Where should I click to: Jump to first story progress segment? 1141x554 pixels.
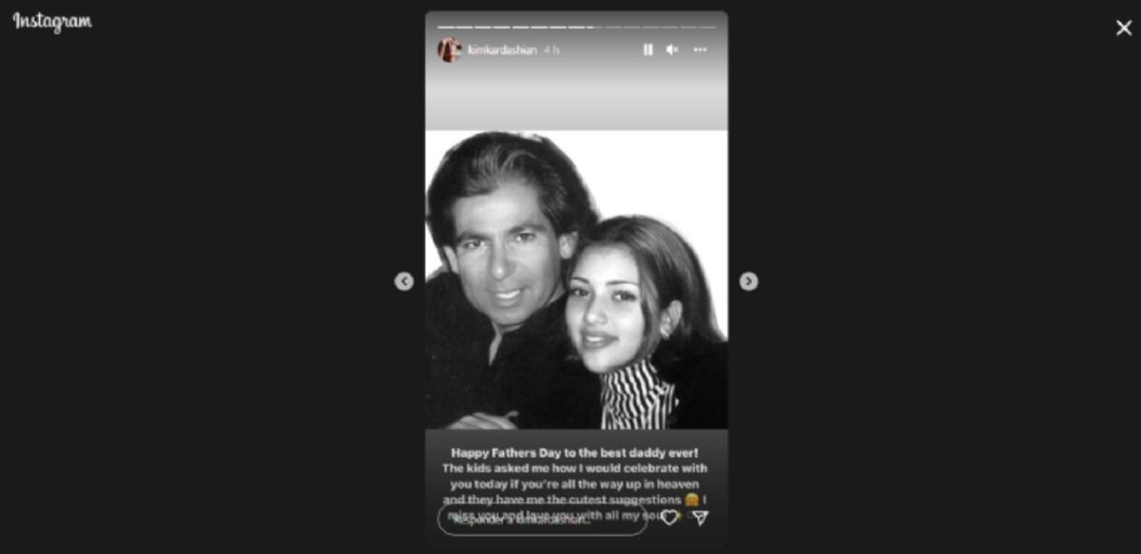[x=446, y=27]
